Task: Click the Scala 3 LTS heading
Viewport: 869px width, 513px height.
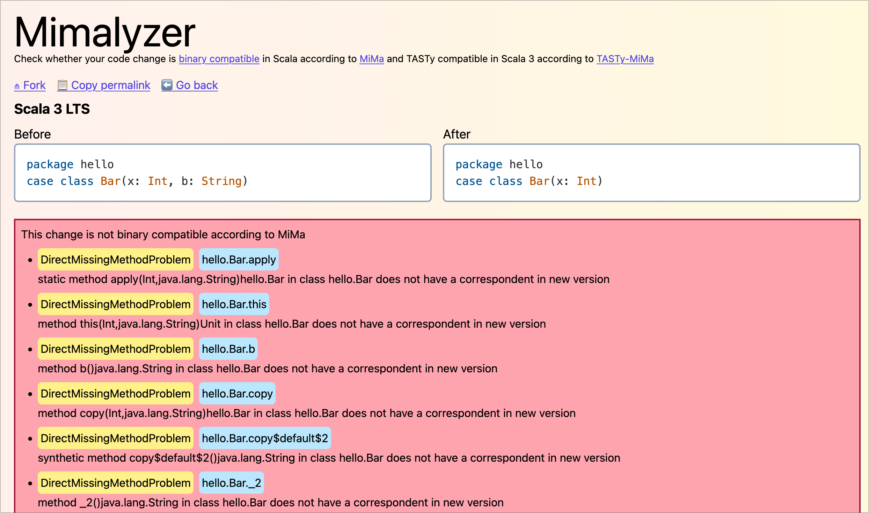Action: coord(52,109)
